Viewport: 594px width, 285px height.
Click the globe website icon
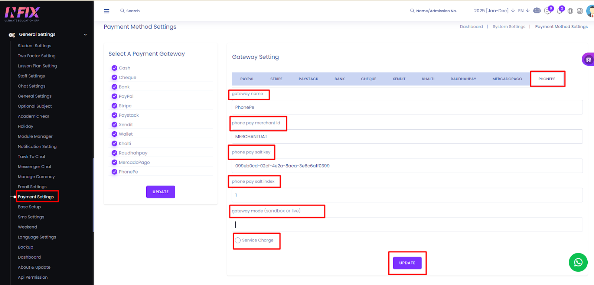point(570,11)
